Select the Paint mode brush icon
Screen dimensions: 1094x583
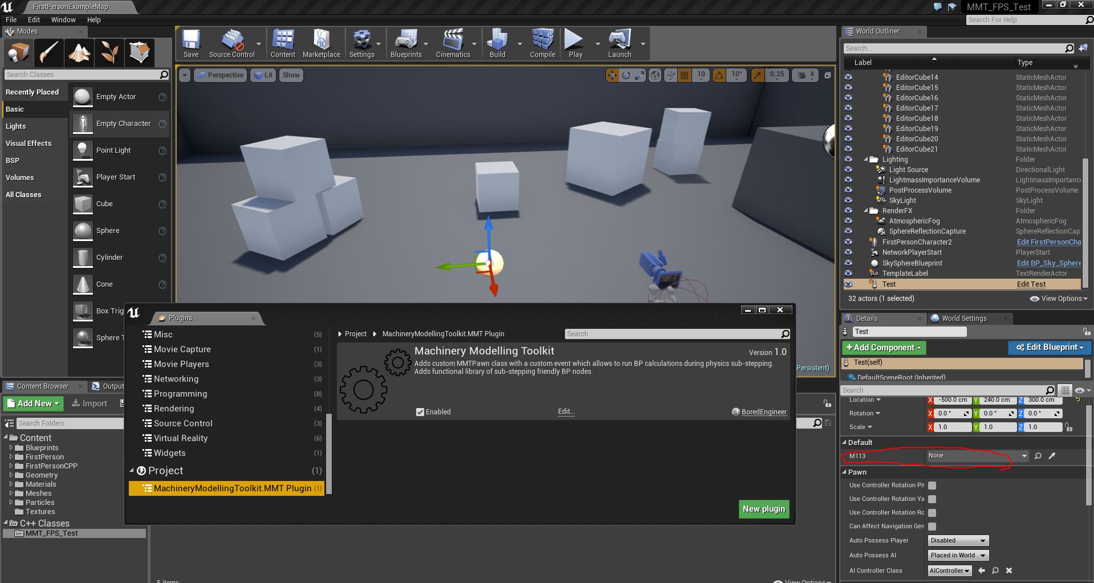[x=49, y=52]
